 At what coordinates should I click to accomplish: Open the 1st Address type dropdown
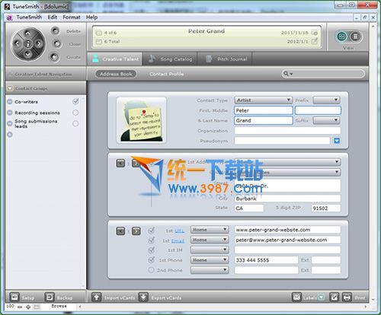pyautogui.click(x=287, y=162)
